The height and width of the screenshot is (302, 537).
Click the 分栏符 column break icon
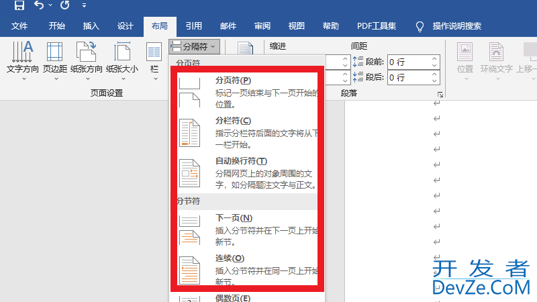pos(189,133)
